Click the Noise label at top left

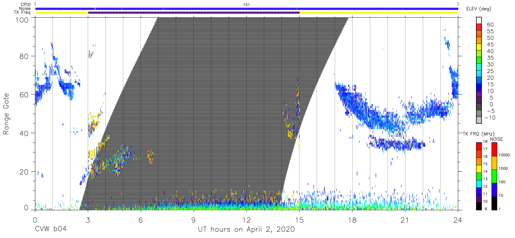(25, 8)
